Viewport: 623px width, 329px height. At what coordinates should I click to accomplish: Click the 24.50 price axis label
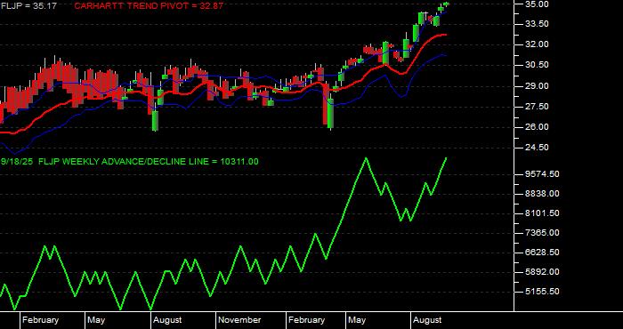coord(537,148)
